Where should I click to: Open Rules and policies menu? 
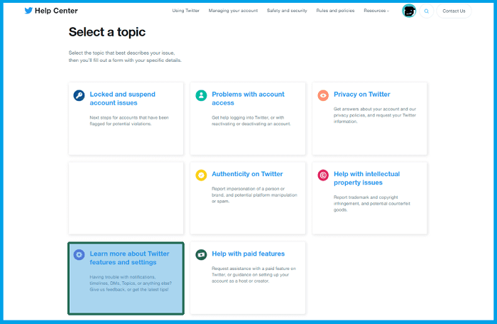click(335, 11)
